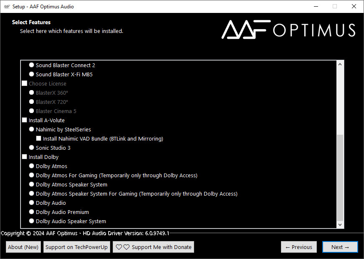
Task: Enable the Install Dolby checkbox
Action: [24, 157]
